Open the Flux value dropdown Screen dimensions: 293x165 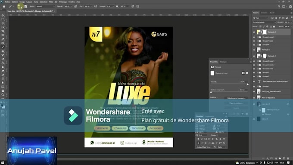click(91, 6)
